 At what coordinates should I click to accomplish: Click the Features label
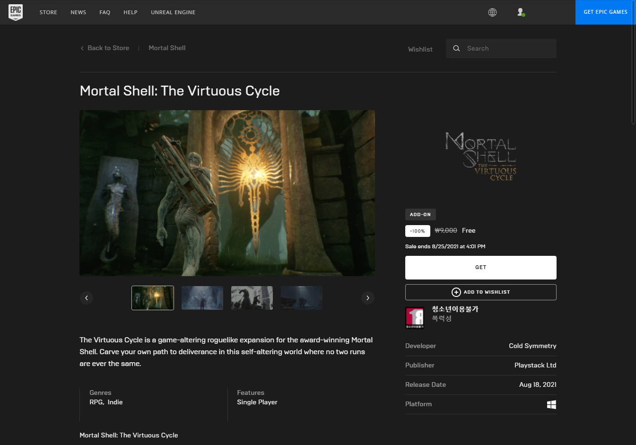point(251,393)
